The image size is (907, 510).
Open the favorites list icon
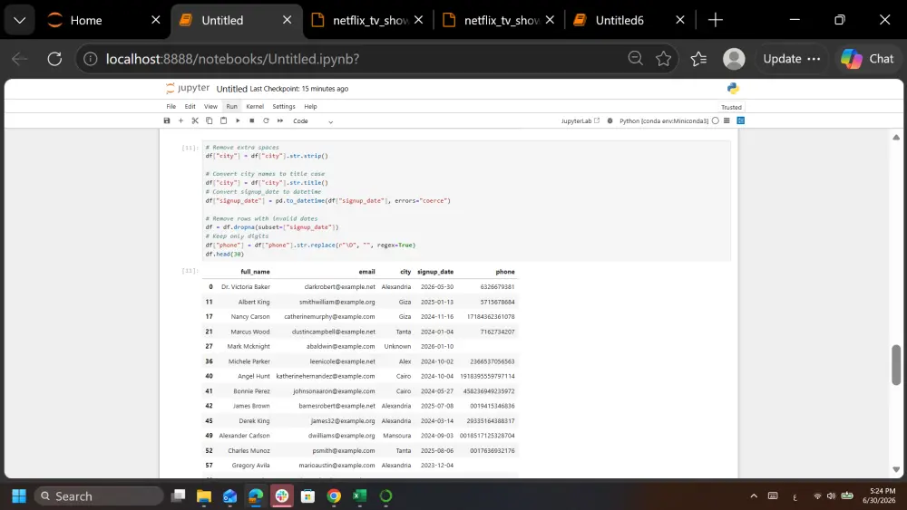pyautogui.click(x=698, y=59)
